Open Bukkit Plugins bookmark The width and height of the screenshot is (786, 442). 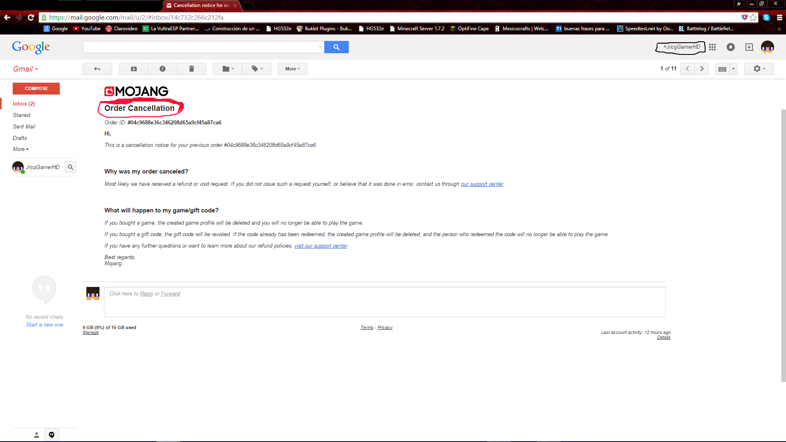[324, 29]
